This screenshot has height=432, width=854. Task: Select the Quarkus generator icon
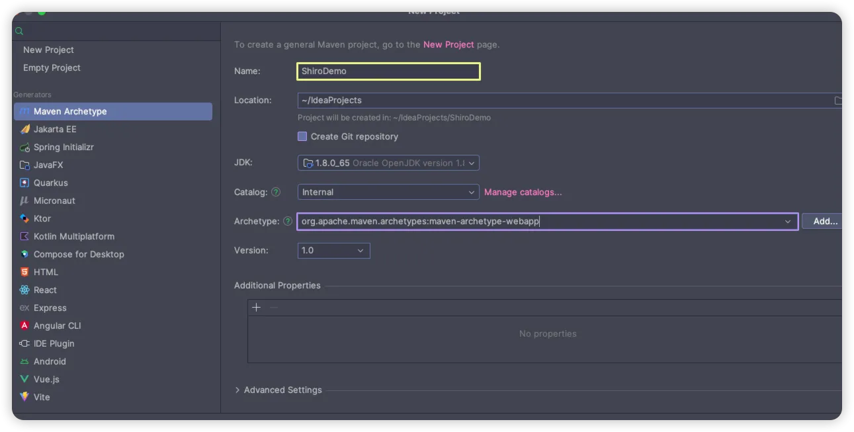coord(24,183)
